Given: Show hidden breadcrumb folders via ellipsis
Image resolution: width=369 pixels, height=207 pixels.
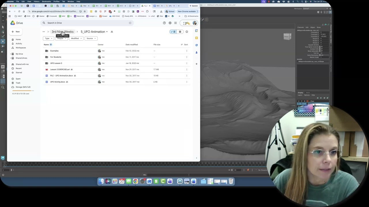Looking at the screenshot, I should tap(44, 32).
